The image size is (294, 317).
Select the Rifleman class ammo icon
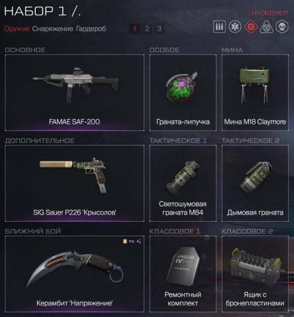pyautogui.click(x=219, y=26)
